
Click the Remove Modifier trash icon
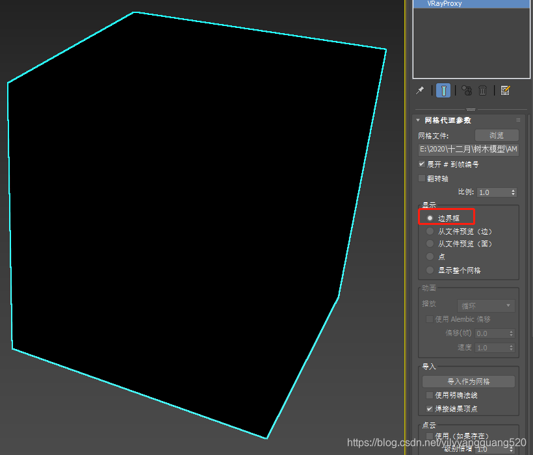click(x=483, y=90)
